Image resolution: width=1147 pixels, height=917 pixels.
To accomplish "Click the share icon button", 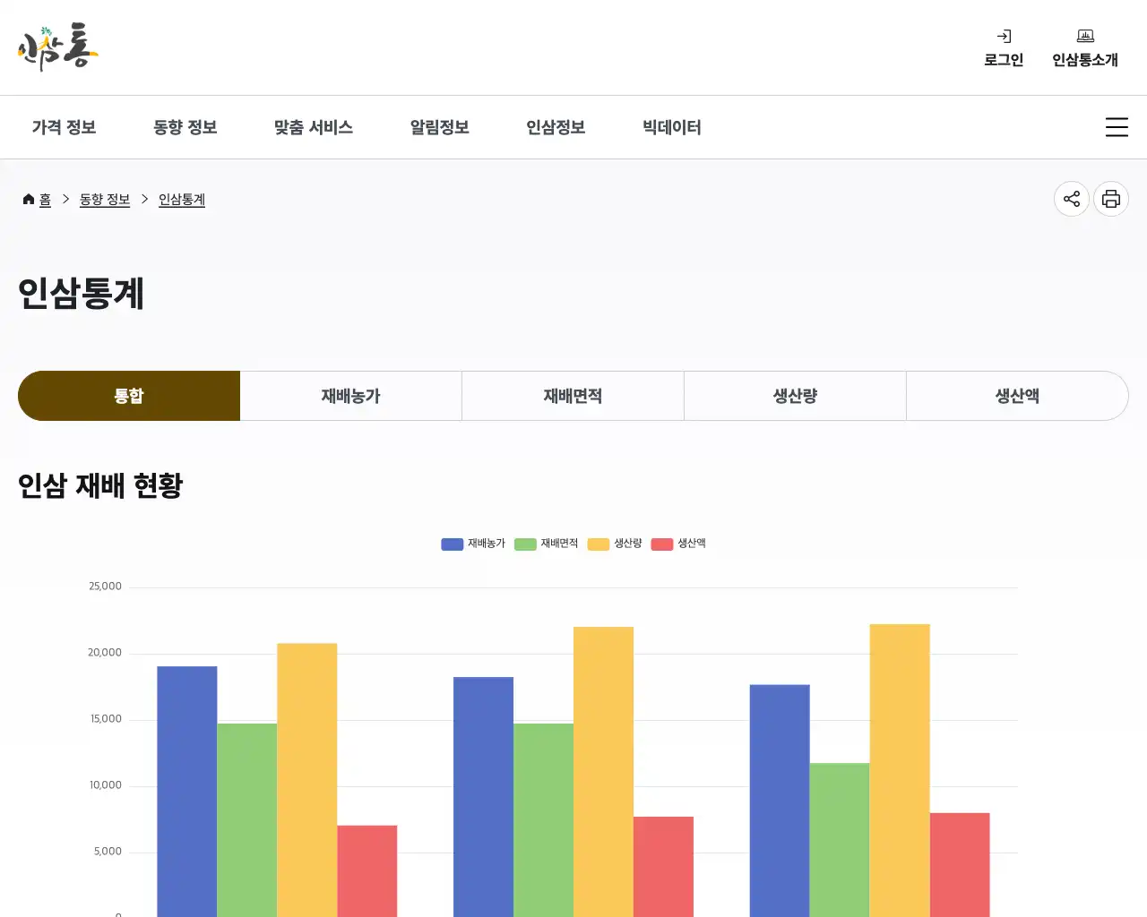I will click(x=1072, y=199).
